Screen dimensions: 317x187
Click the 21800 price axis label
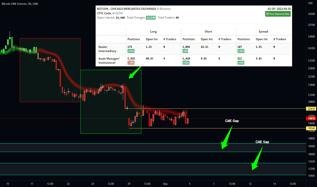coord(311,85)
